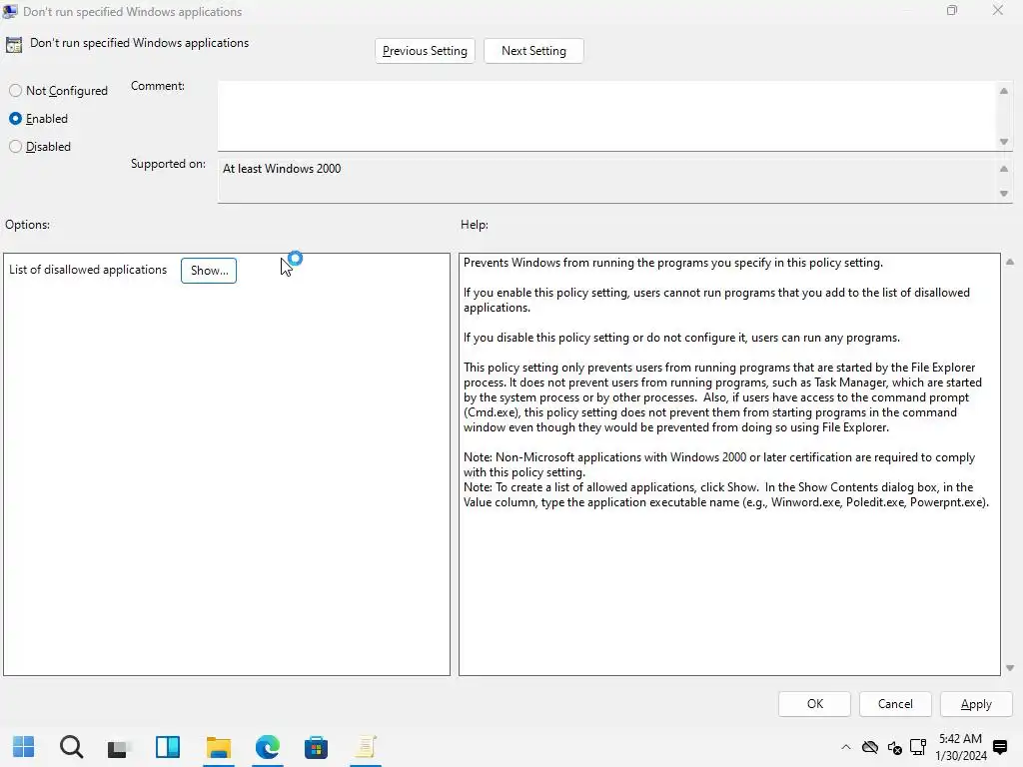Image resolution: width=1023 pixels, height=767 pixels.
Task: Click Help panel scroll up arrow
Action: [1010, 263]
